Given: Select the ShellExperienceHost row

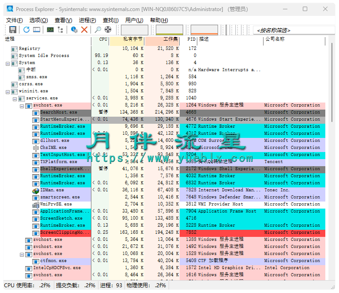Looking at the screenshot, I should coord(165,169).
